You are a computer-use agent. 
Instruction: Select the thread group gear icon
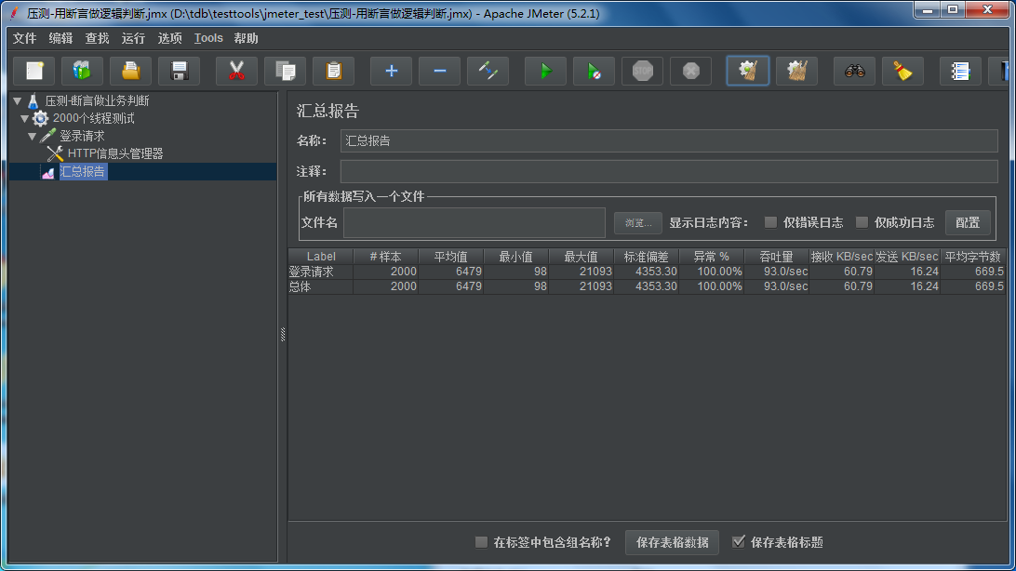click(x=40, y=118)
